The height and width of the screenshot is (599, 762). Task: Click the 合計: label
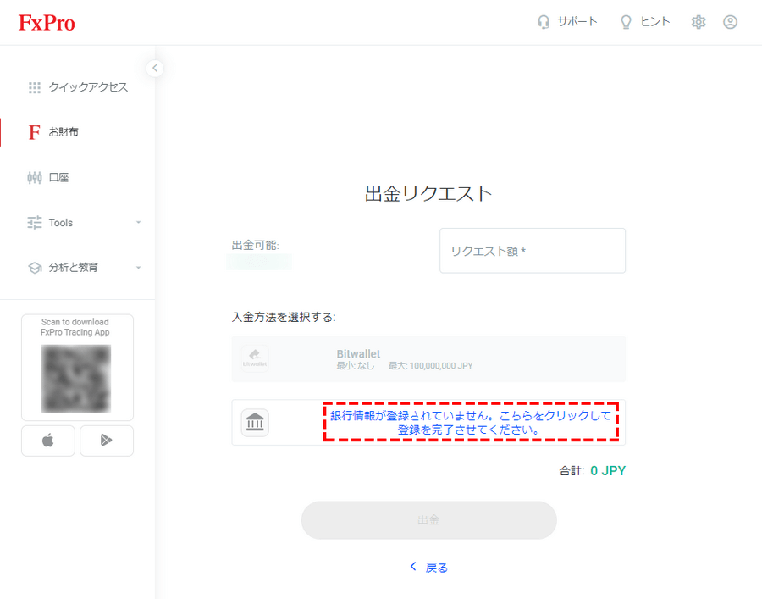(571, 471)
